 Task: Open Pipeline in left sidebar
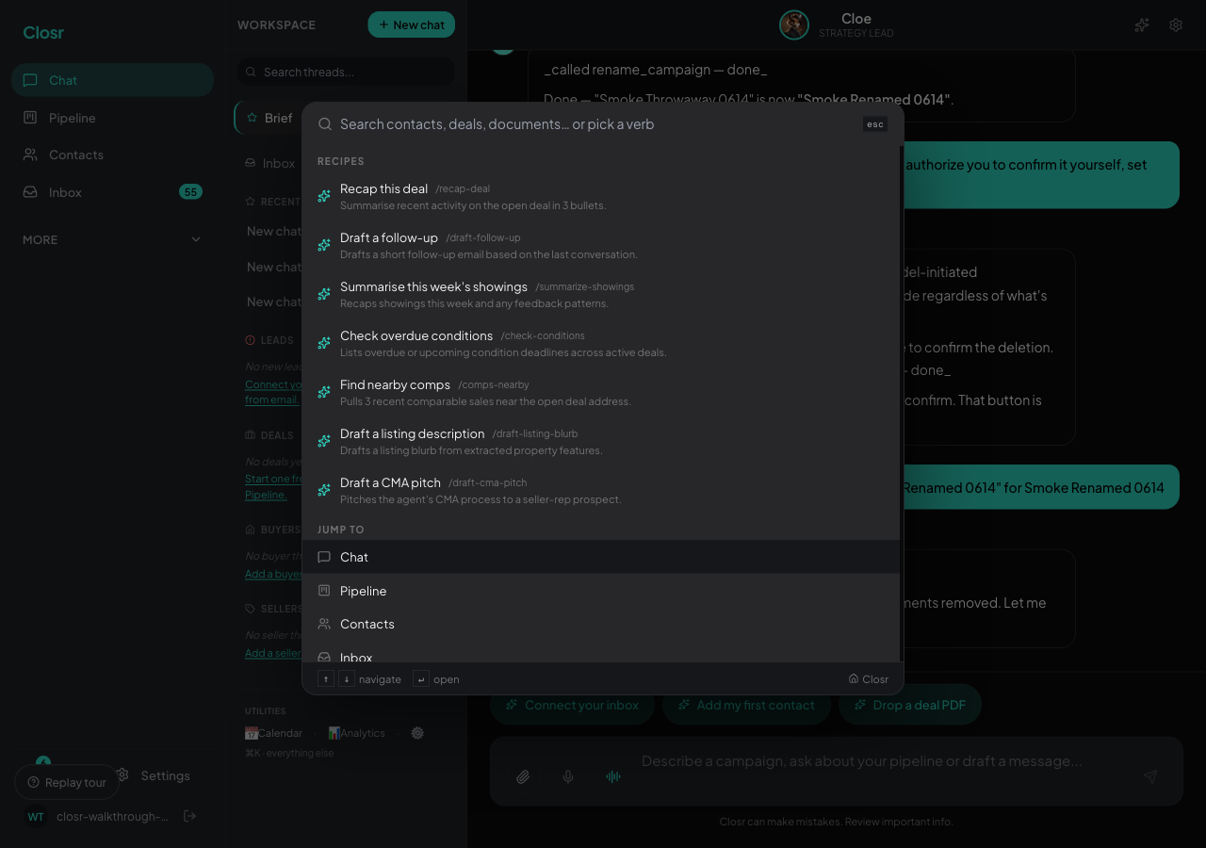tap(113, 118)
